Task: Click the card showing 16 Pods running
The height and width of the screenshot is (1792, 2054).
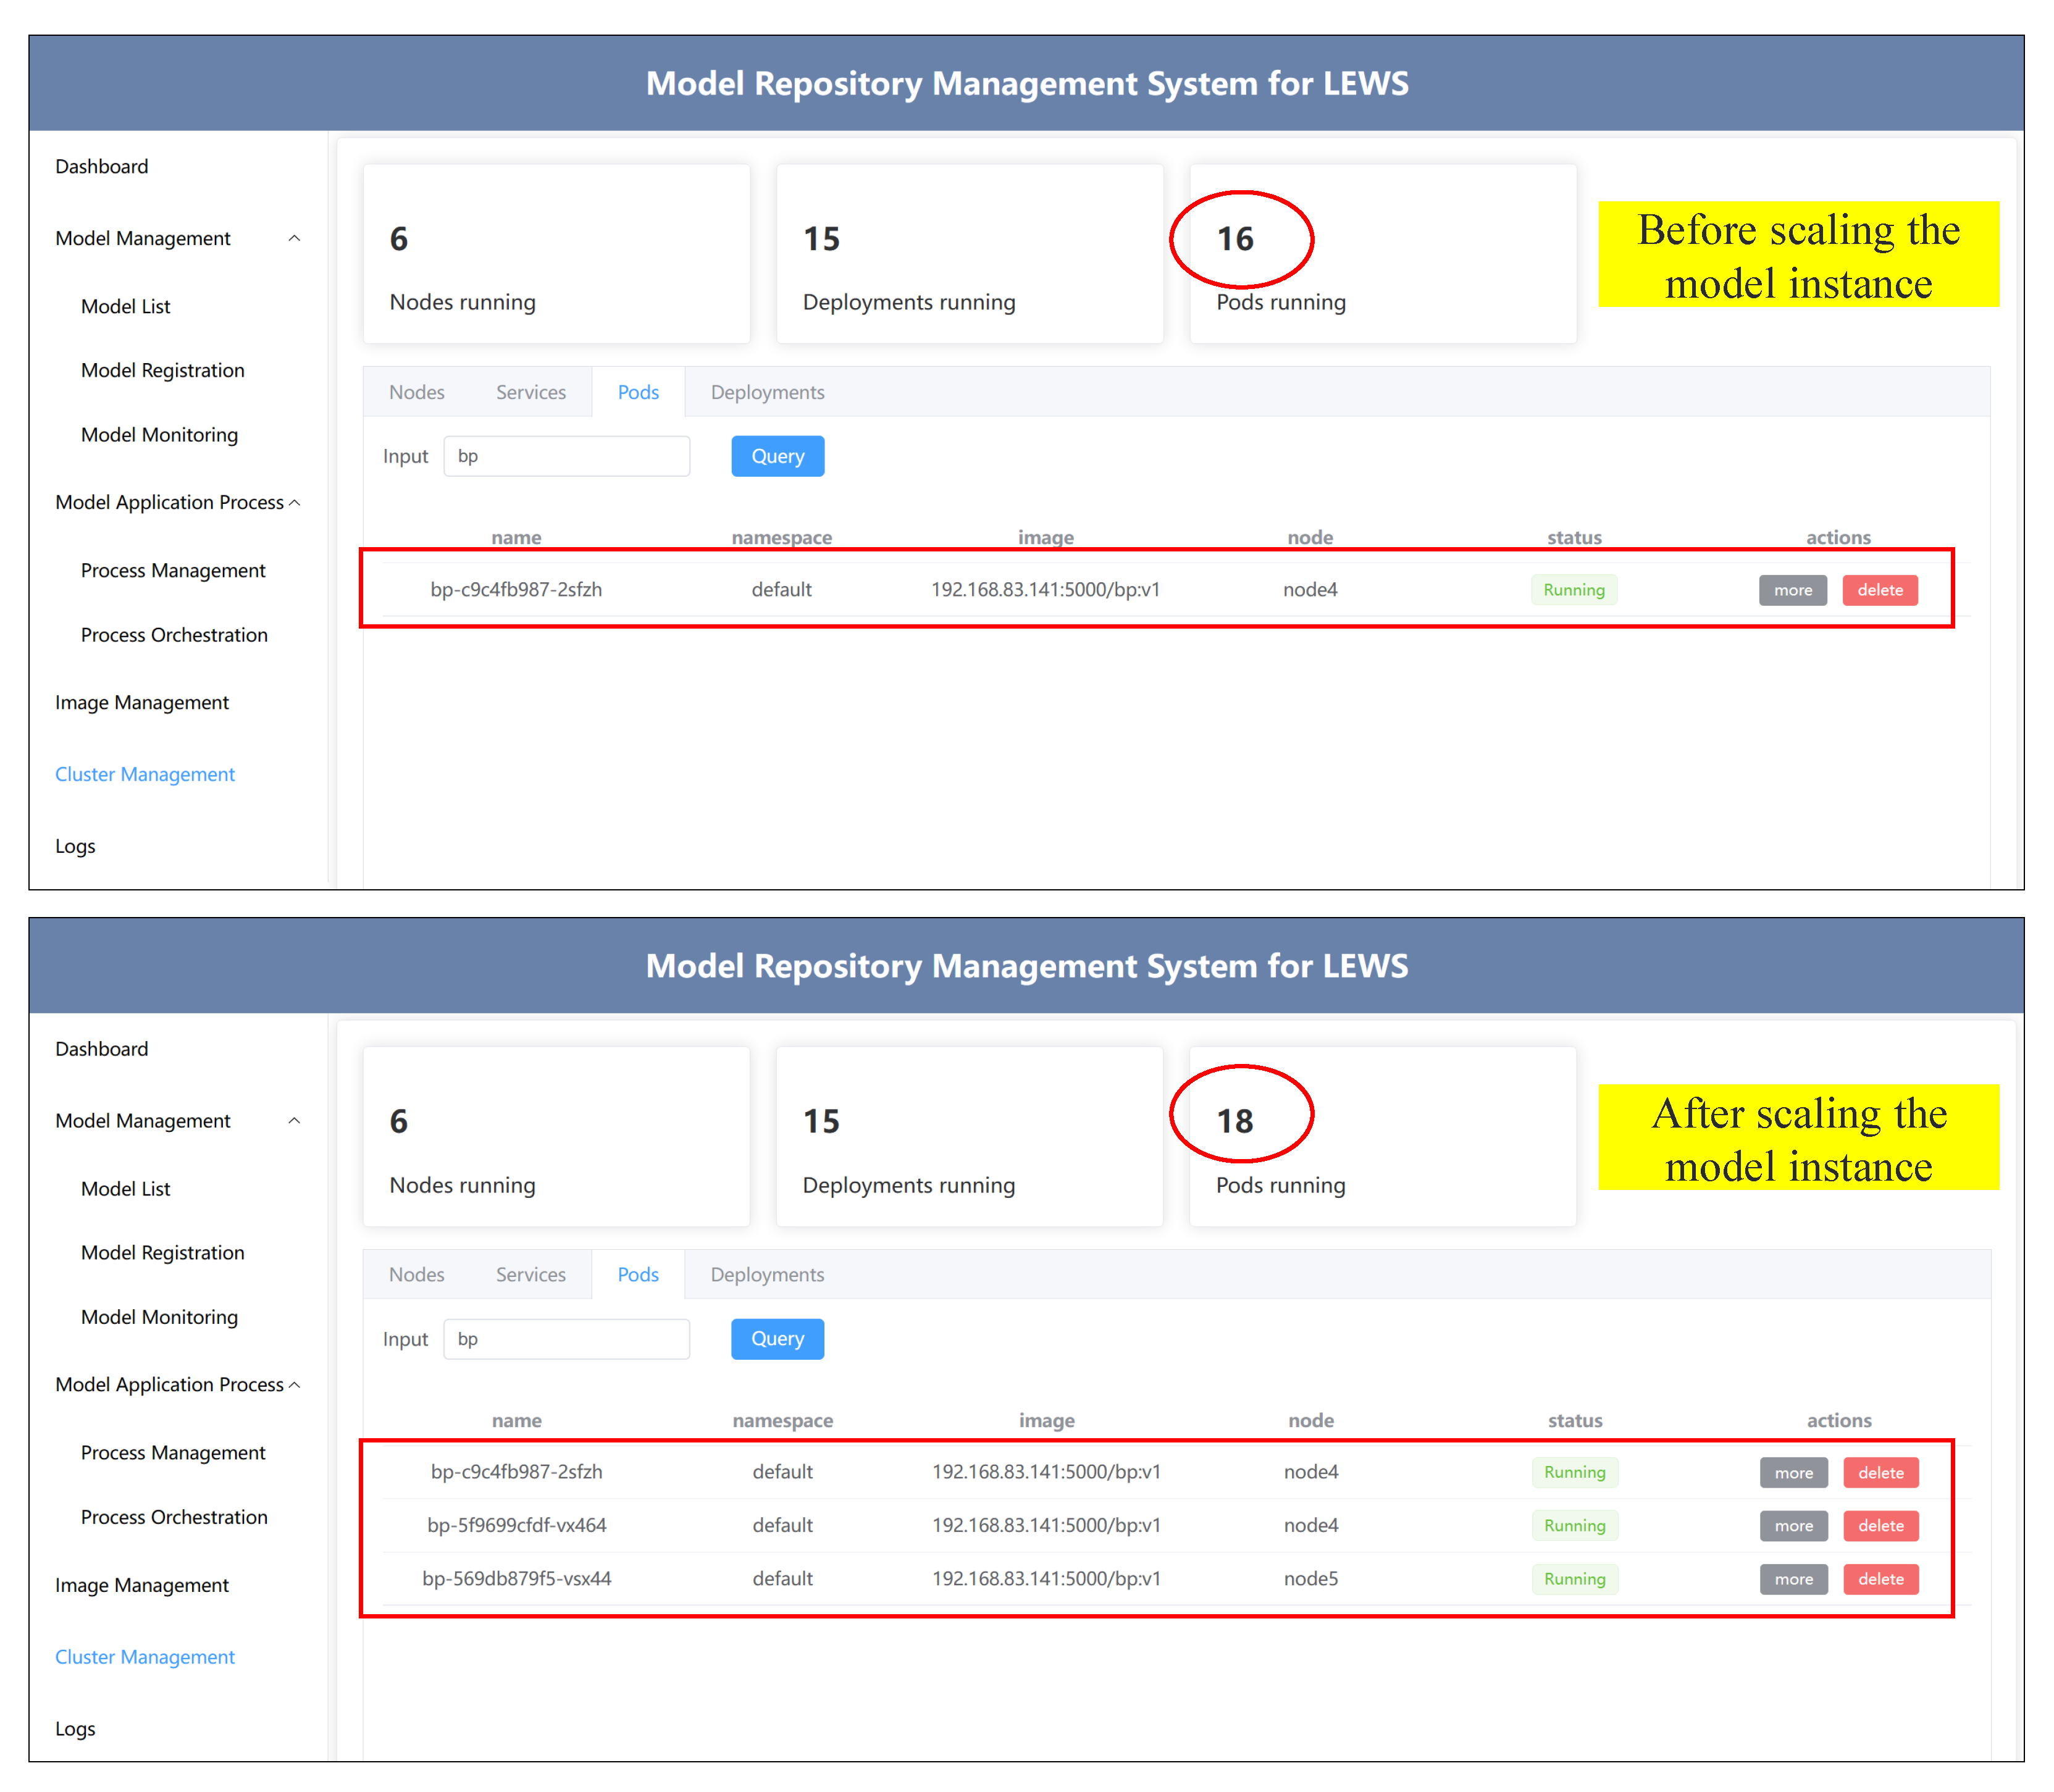Action: coord(1382,253)
